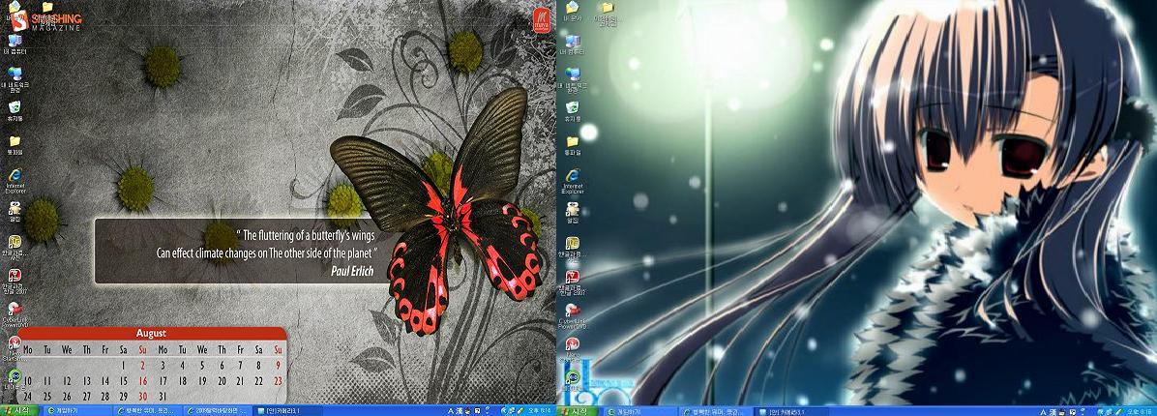This screenshot has width=1157, height=416.
Task: Click the 오후 8:14 taskbar clock
Action: click(x=540, y=411)
